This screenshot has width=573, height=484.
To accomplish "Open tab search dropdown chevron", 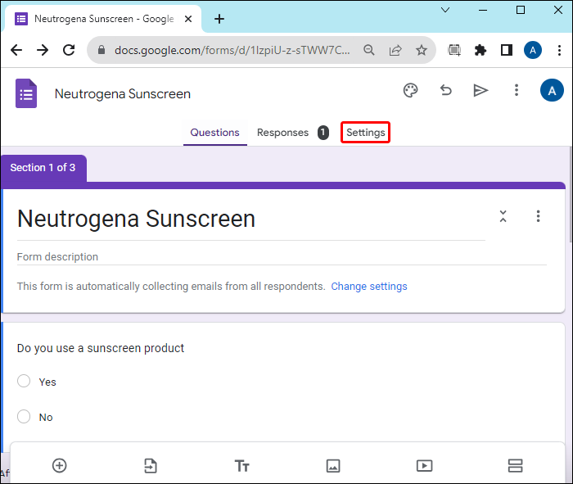I will click(445, 10).
